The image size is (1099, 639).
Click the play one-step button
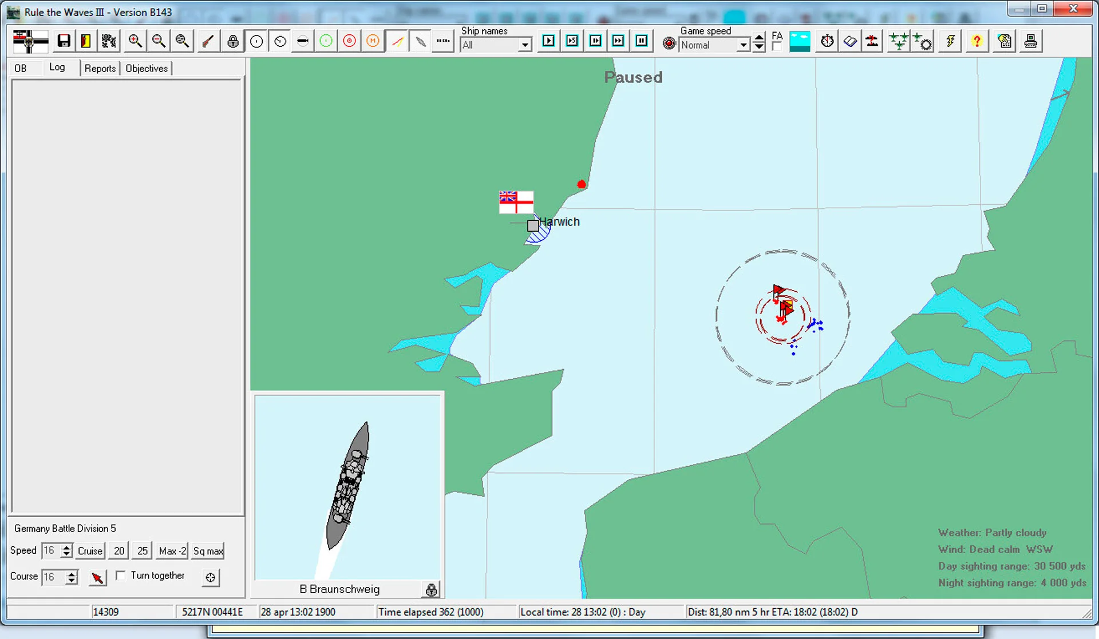(x=548, y=41)
